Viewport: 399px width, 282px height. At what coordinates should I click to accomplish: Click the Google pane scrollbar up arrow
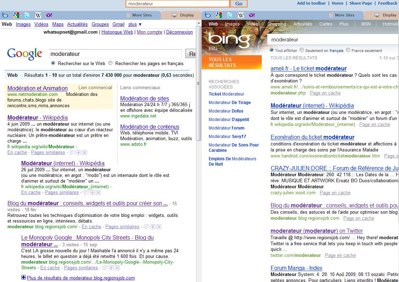tap(199, 23)
